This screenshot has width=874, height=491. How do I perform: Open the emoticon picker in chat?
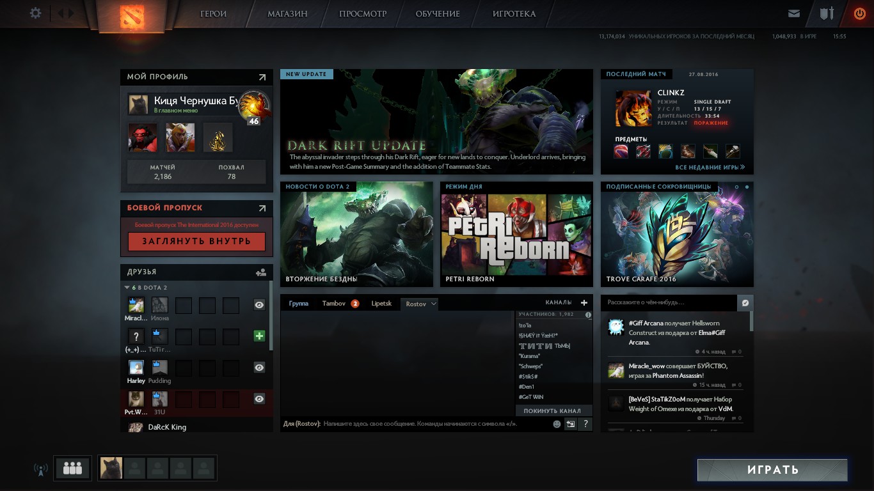tap(557, 423)
